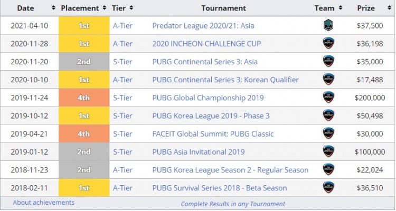Open About achievements link
The height and width of the screenshot is (211, 396).
coord(44,203)
